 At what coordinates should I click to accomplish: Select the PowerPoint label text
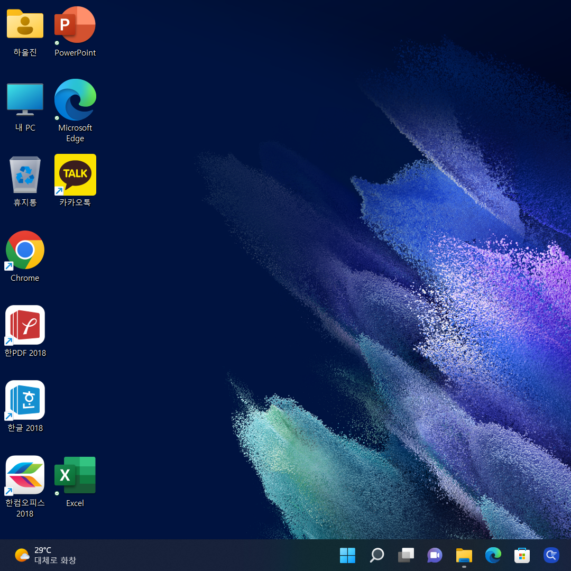[x=75, y=53]
